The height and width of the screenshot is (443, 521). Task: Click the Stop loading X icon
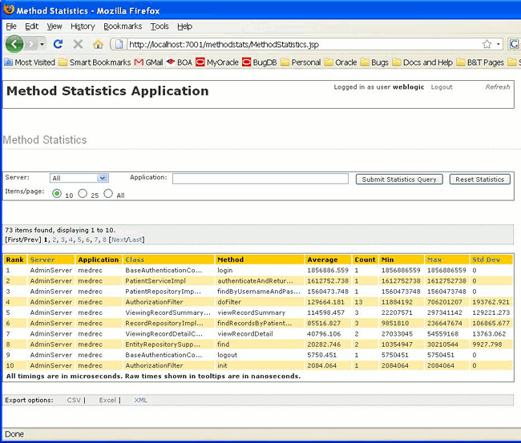click(78, 44)
